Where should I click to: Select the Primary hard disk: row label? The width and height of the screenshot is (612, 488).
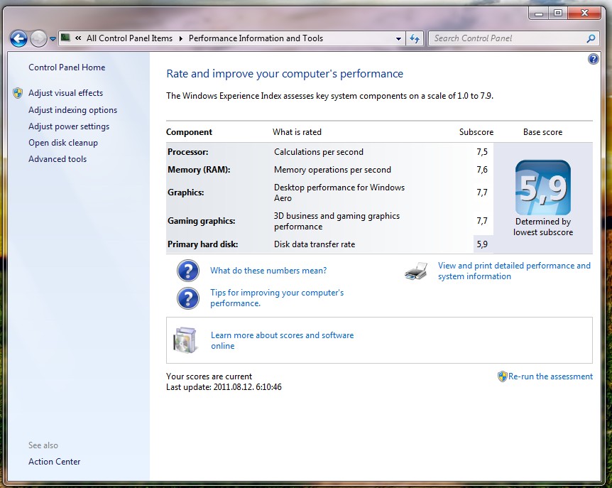pos(202,244)
